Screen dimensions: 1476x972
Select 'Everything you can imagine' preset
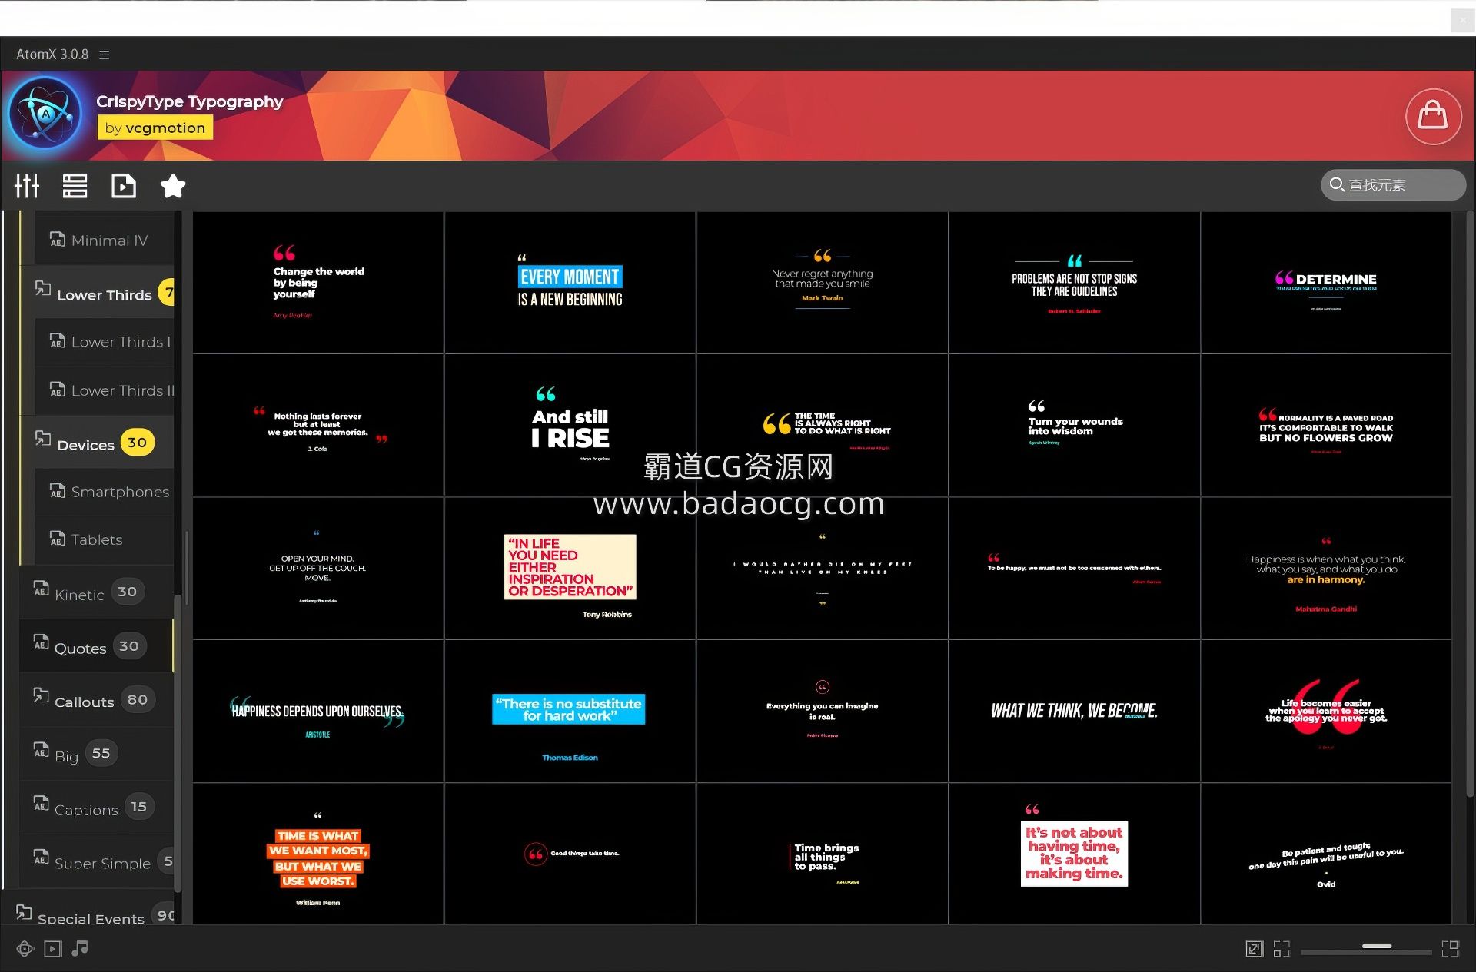point(822,711)
